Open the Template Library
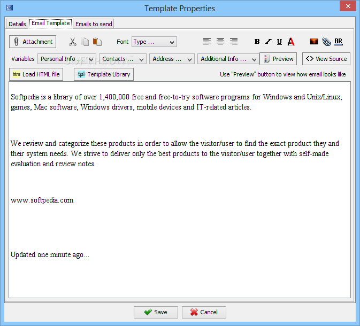This screenshot has width=360, height=326. click(104, 74)
